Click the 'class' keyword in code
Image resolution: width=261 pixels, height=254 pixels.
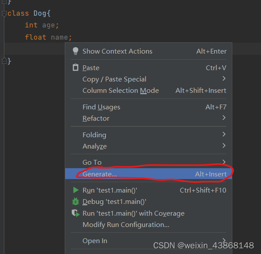pos(18,14)
